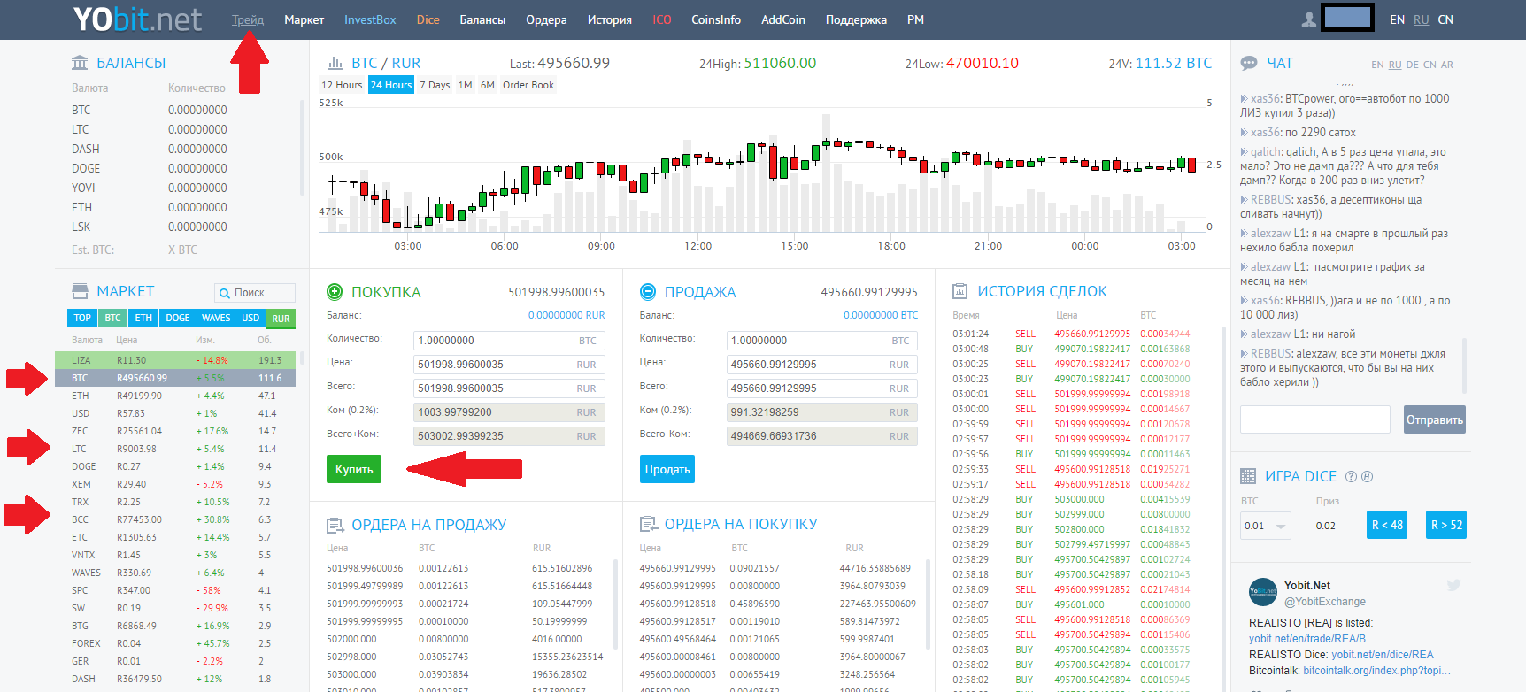Select the 6M chart range
Image resolution: width=1526 pixels, height=692 pixels.
tap(488, 85)
